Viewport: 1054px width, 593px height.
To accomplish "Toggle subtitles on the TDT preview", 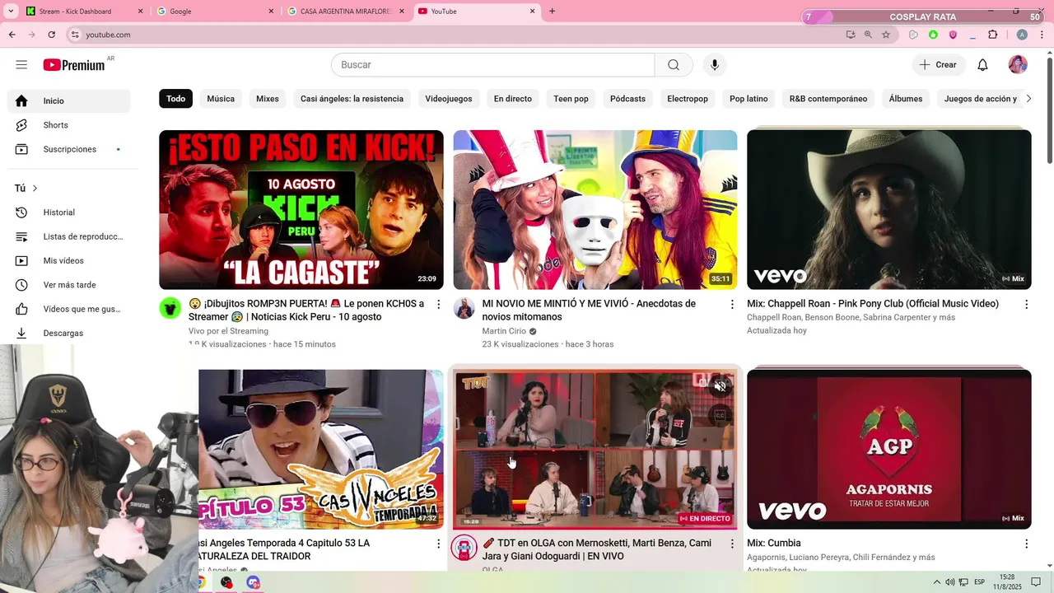I will (720, 416).
